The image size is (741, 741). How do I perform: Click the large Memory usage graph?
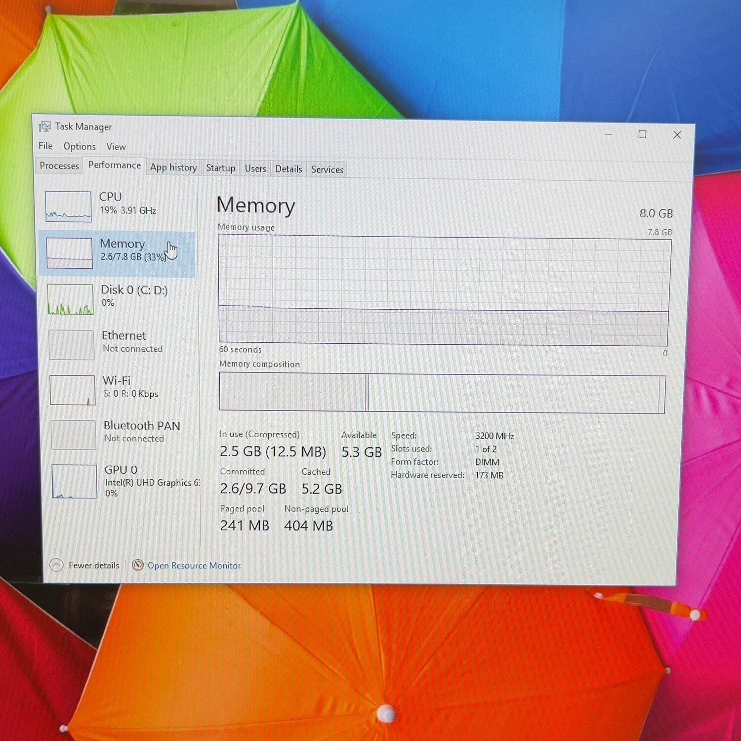pos(444,290)
